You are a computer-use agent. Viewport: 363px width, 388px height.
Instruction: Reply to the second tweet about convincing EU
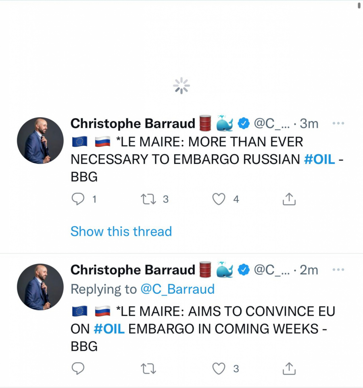(78, 369)
